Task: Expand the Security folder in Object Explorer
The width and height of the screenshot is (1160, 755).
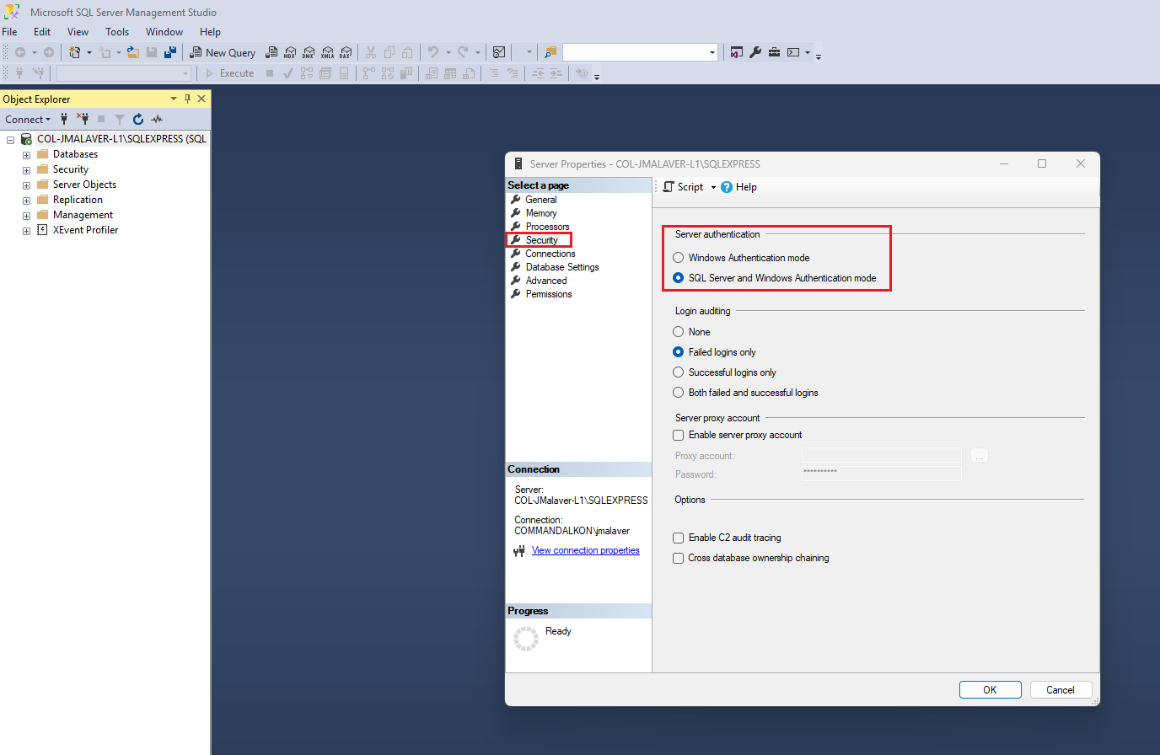Action: point(26,170)
